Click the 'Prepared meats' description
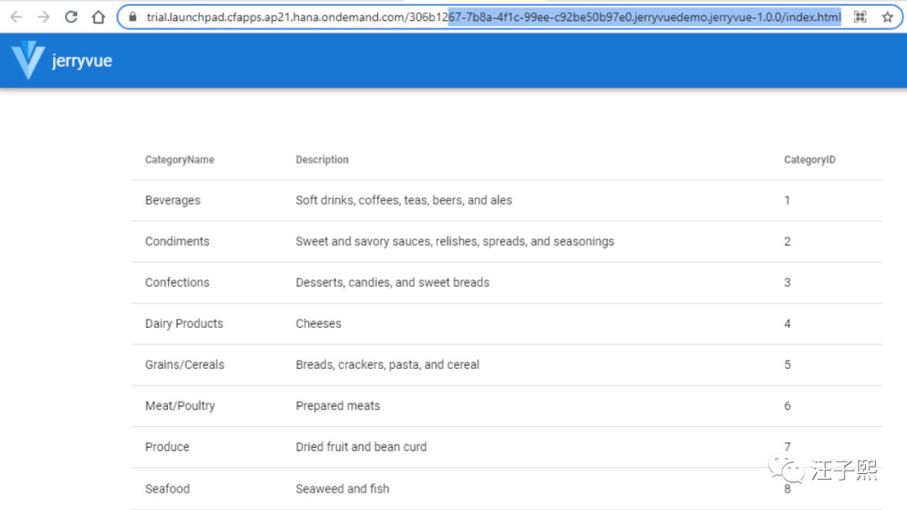This screenshot has width=907, height=510. 338,405
